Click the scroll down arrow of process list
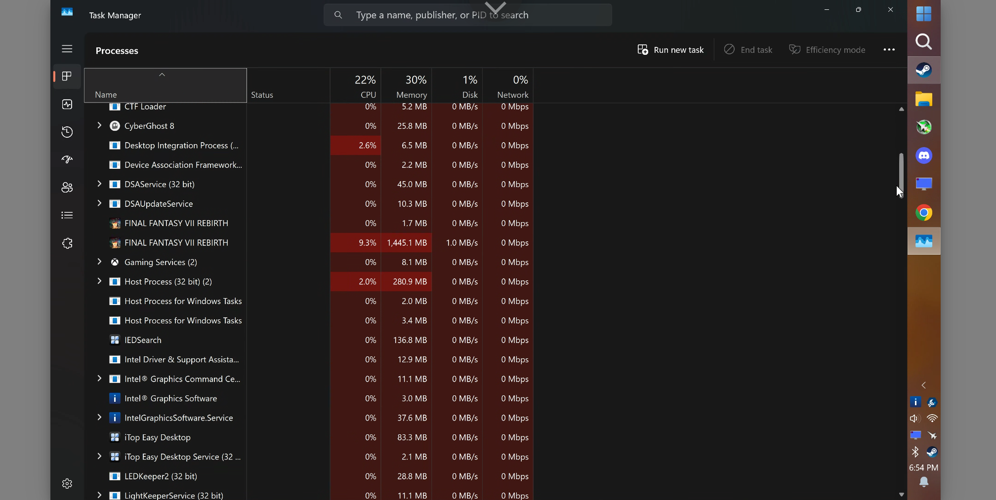Screen dimensions: 996x500 coord(901,494)
